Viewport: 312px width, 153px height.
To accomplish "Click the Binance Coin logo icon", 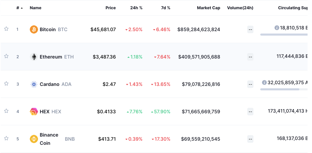I will point(34,139).
